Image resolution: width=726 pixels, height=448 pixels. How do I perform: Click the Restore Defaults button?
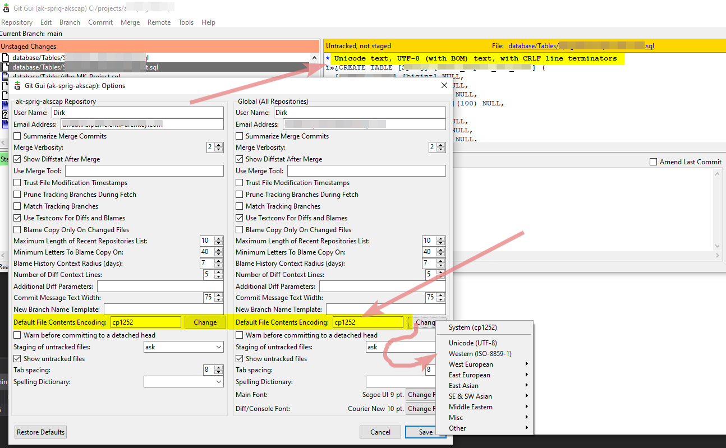(x=40, y=432)
